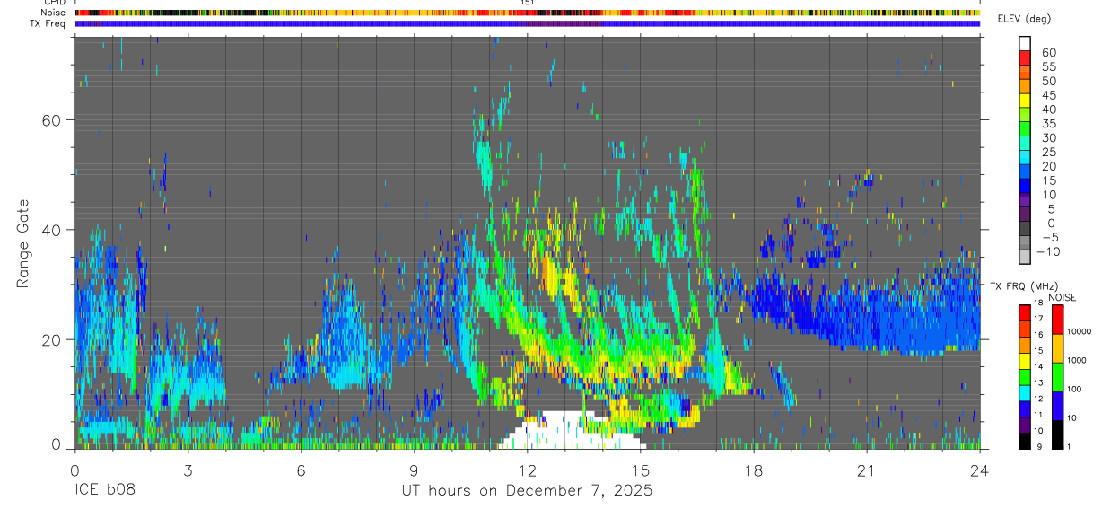
Task: Click ELEV colorbar value '35'
Action: click(x=1048, y=123)
